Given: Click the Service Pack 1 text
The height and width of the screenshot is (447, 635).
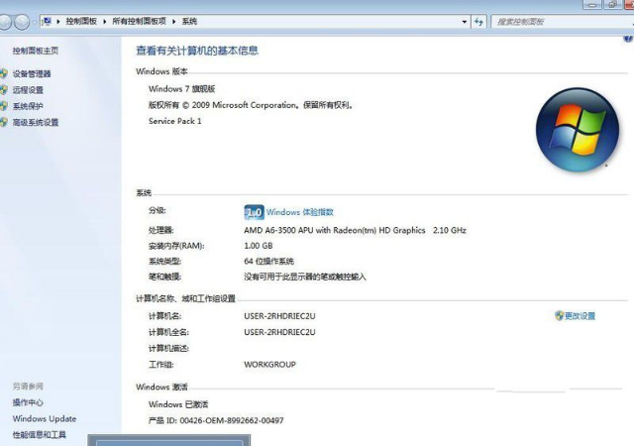Looking at the screenshot, I should point(175,121).
